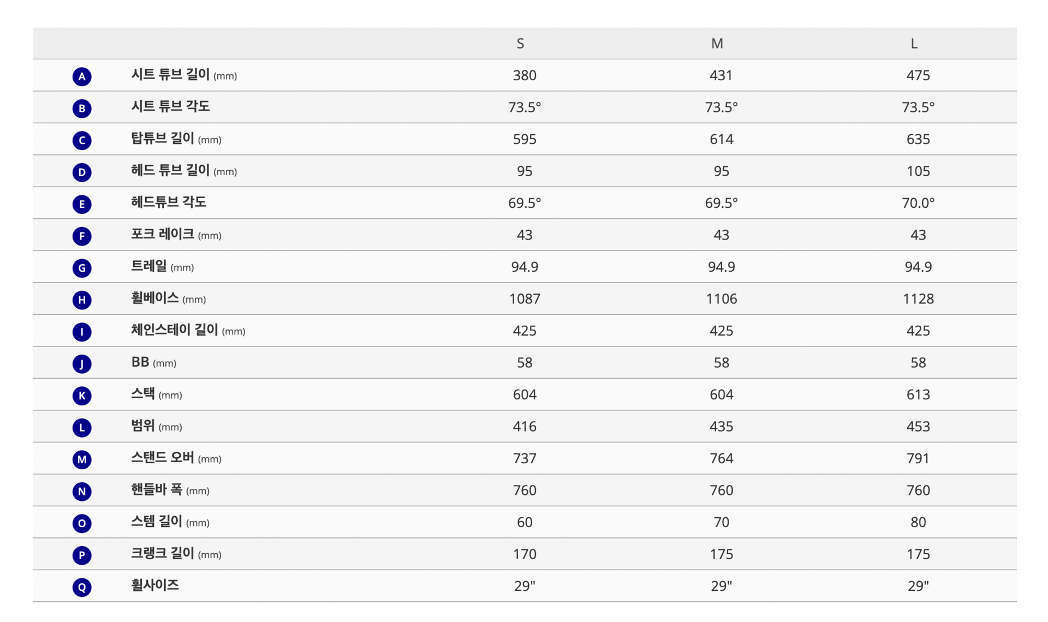This screenshot has height=622, width=1048.
Task: Click the blue A badge for 시트 튜브 길이
Action: [x=82, y=76]
